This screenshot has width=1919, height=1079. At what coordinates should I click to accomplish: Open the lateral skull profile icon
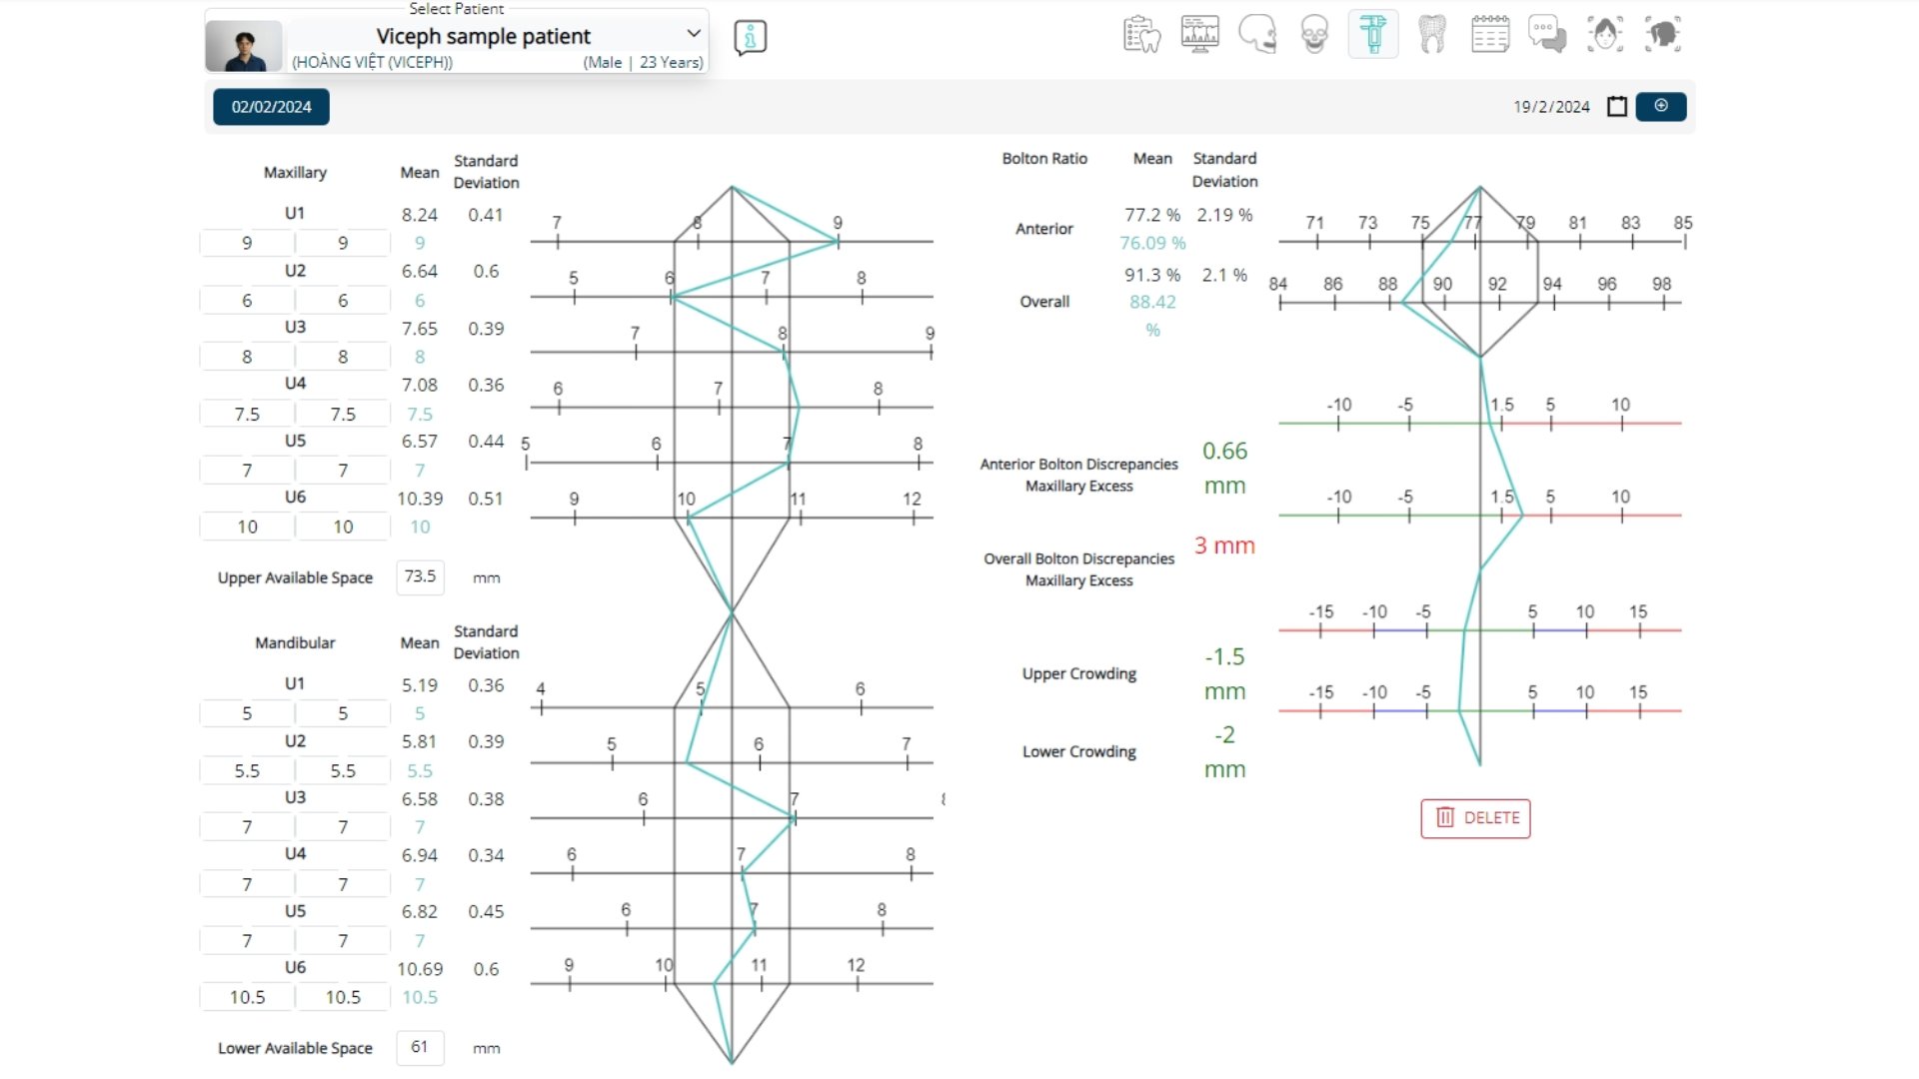(x=1257, y=34)
